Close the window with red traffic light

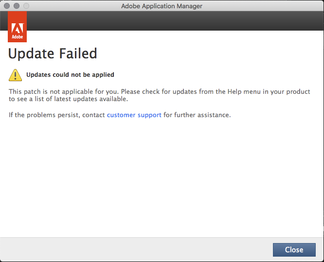(7, 6)
